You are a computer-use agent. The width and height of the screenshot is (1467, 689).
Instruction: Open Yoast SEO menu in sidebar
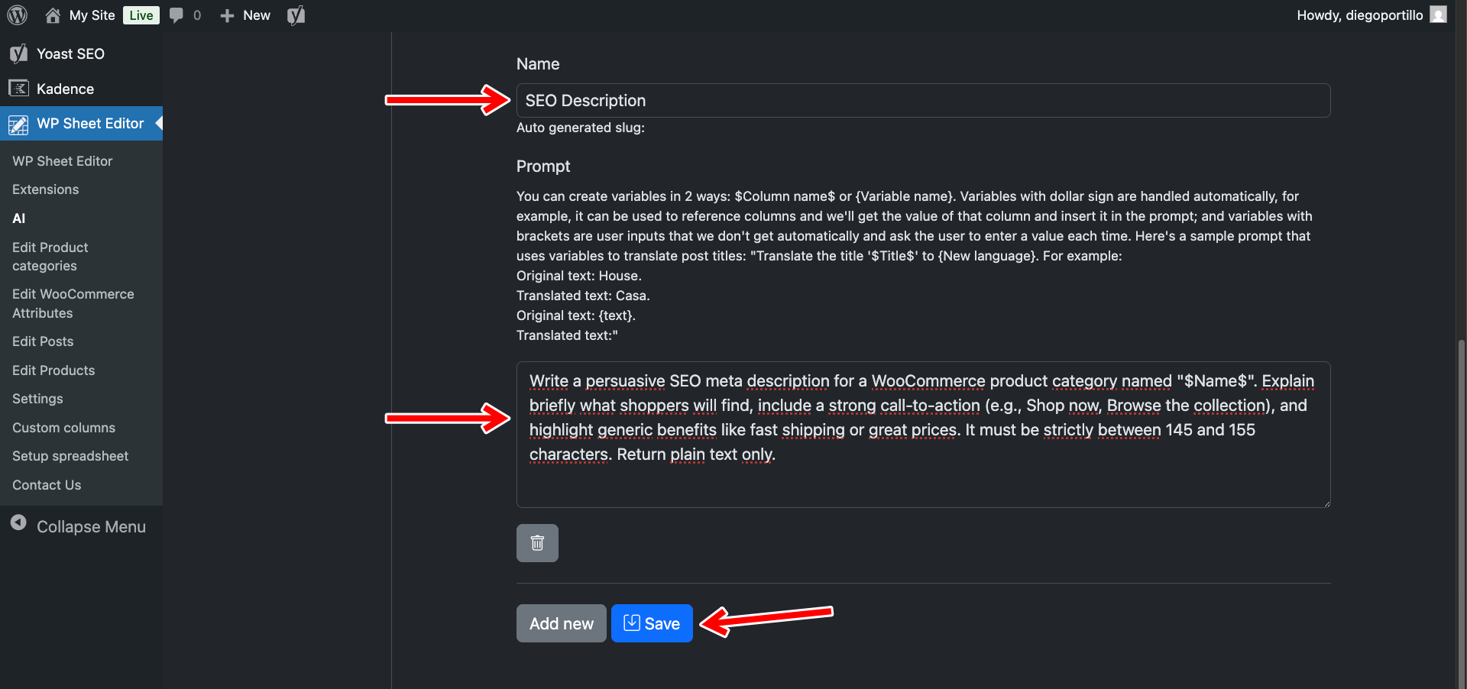tap(70, 53)
